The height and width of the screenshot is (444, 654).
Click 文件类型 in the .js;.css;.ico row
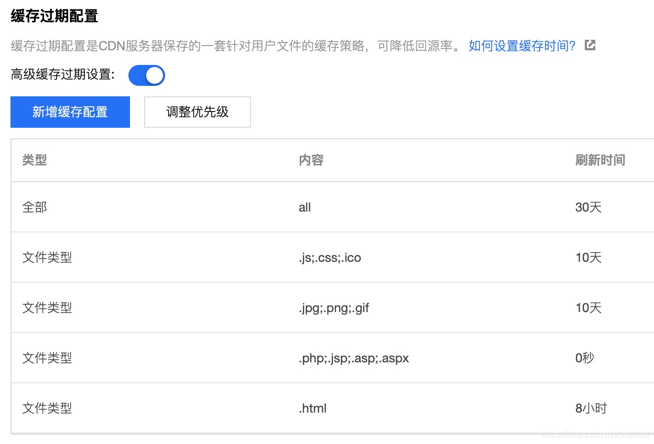point(47,258)
